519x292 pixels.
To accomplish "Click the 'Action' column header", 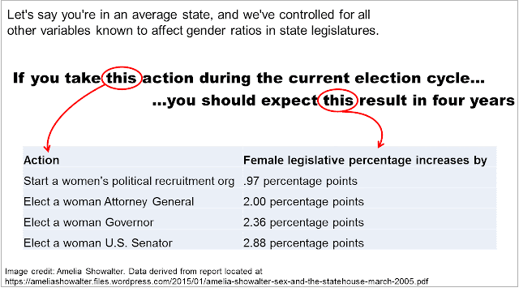I will [41, 161].
